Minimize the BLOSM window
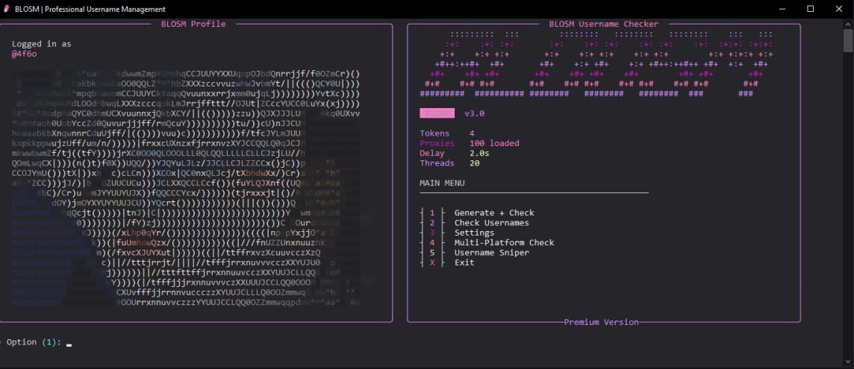Viewport: 854px width, 369px height. click(x=783, y=9)
